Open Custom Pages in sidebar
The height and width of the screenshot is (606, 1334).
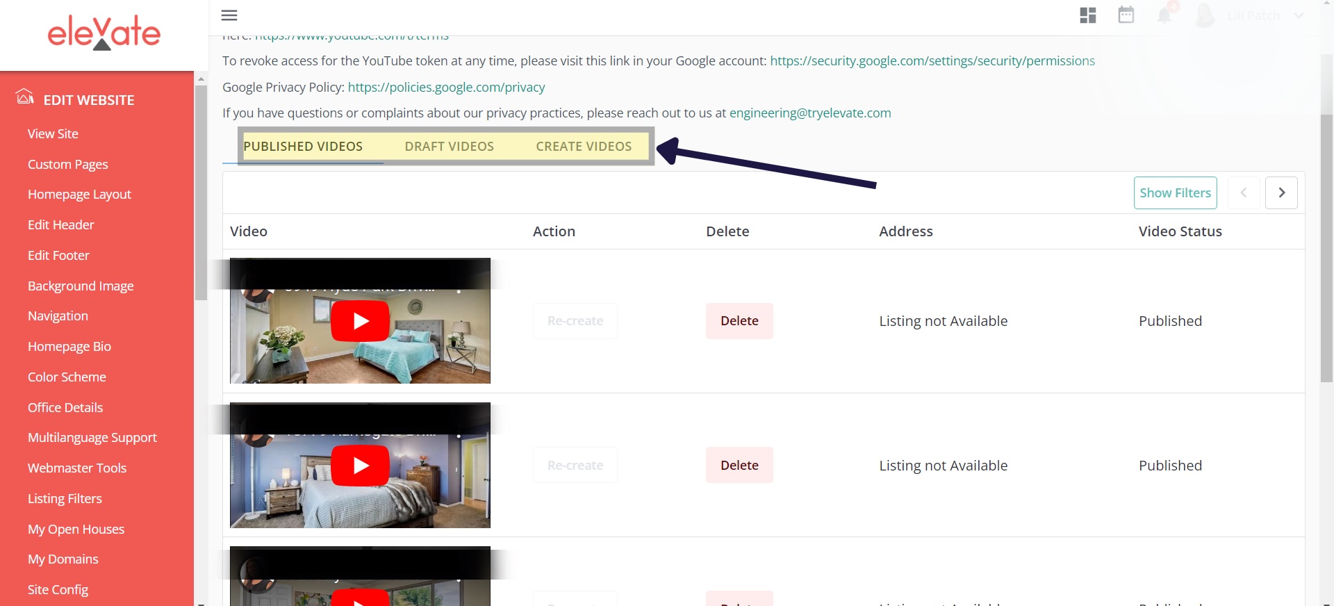tap(68, 165)
